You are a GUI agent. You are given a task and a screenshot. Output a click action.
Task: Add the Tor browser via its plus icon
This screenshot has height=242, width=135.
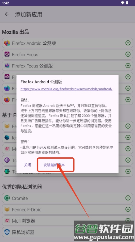[128, 160]
